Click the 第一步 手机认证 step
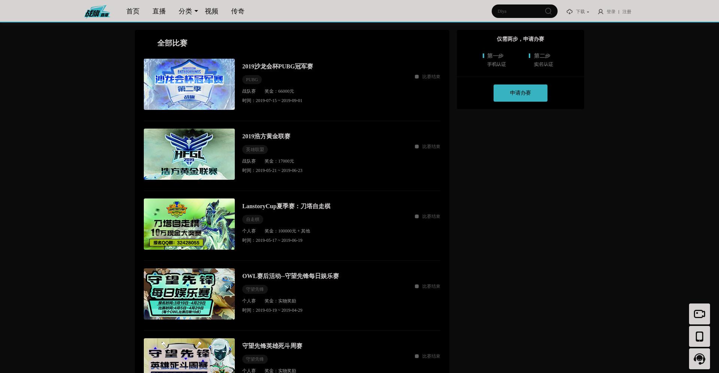The width and height of the screenshot is (719, 373). (x=495, y=60)
